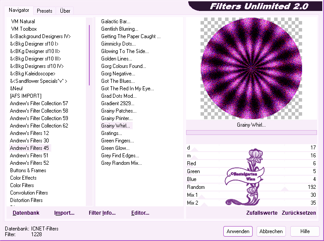Viewport: 324px width, 241px height.
Task: Click Import... button
Action: point(64,213)
